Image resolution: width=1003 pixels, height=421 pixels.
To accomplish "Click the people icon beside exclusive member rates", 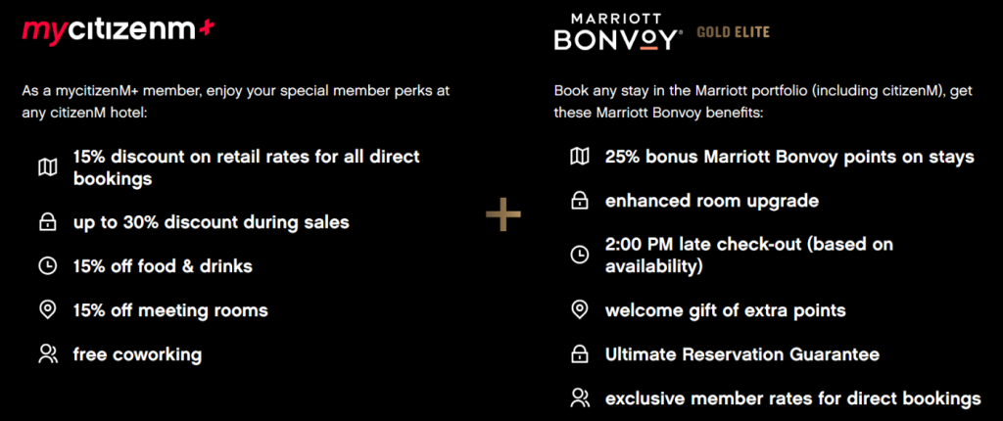I will (x=580, y=398).
